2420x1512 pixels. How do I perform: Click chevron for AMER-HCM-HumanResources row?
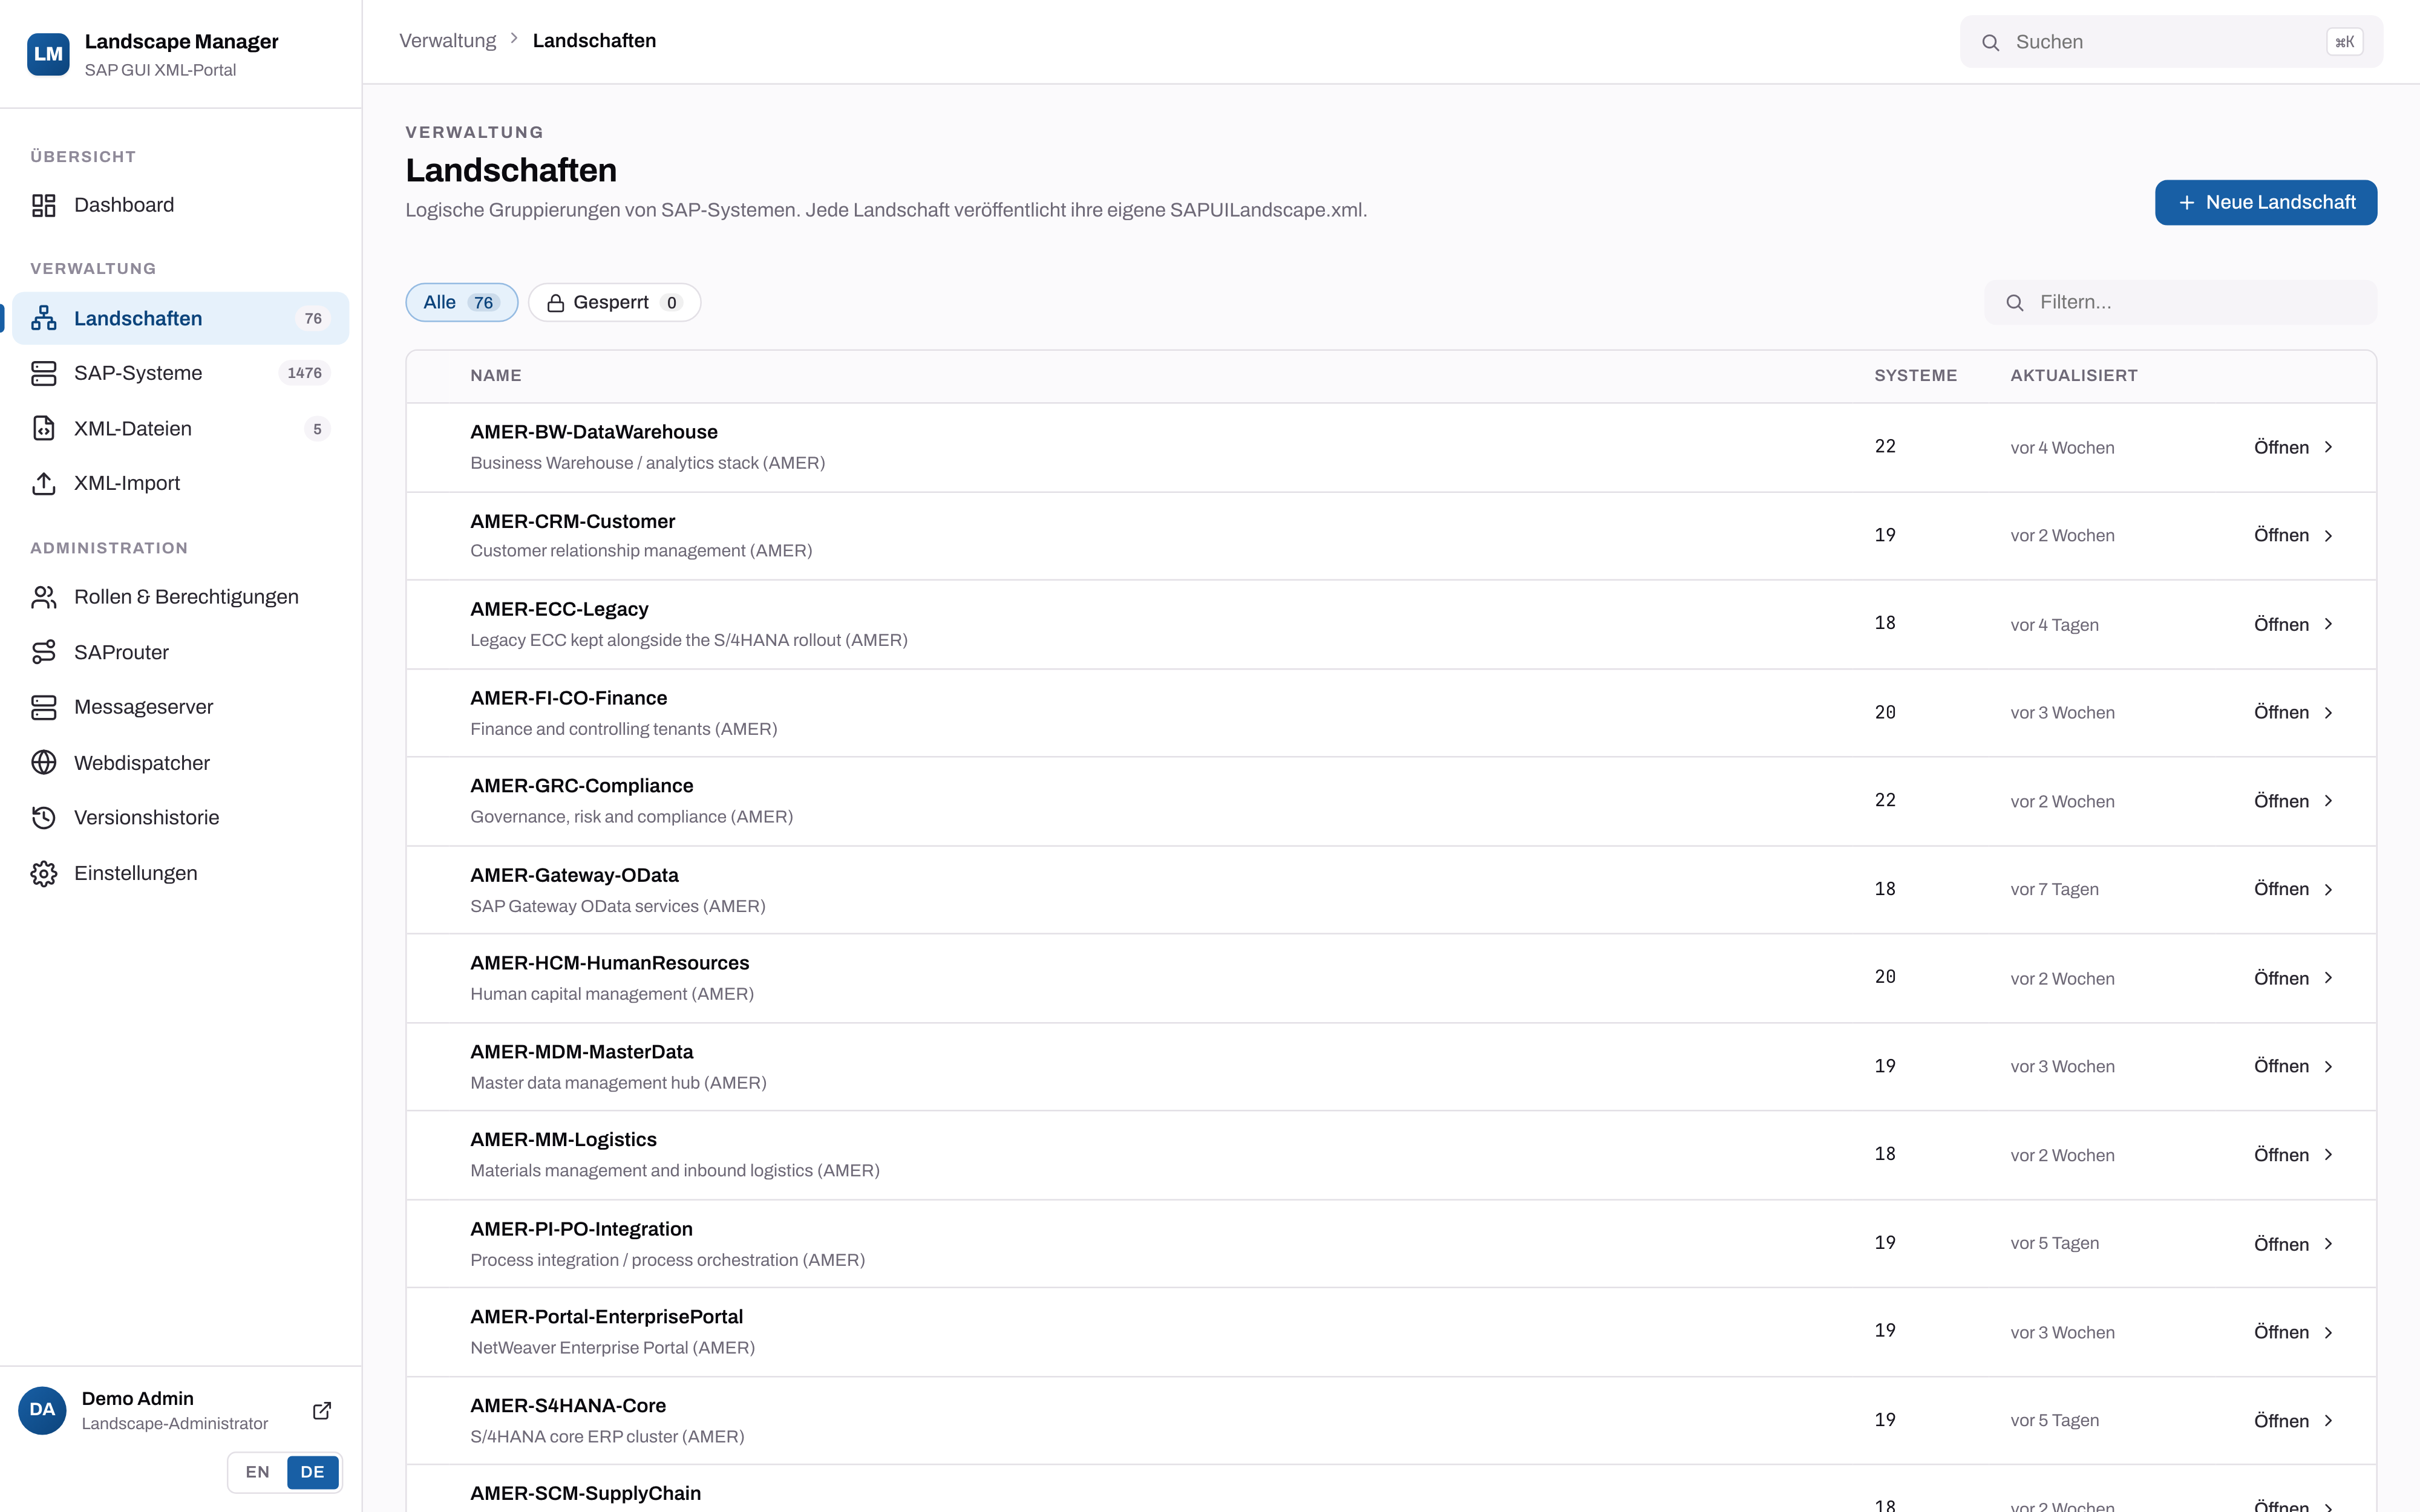(2328, 978)
